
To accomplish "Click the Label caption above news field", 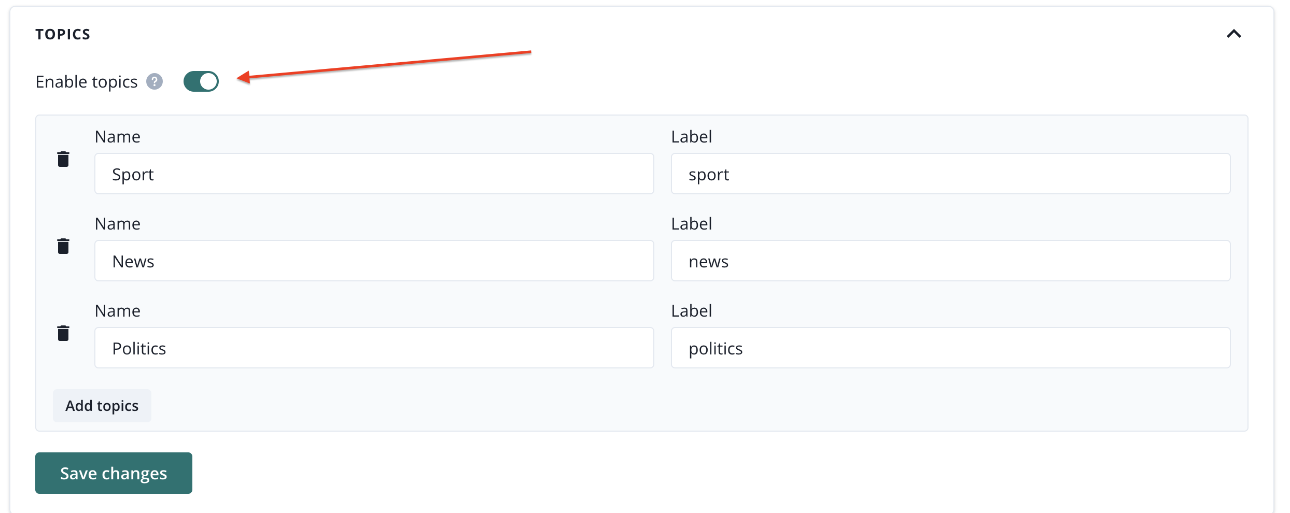I will point(691,224).
